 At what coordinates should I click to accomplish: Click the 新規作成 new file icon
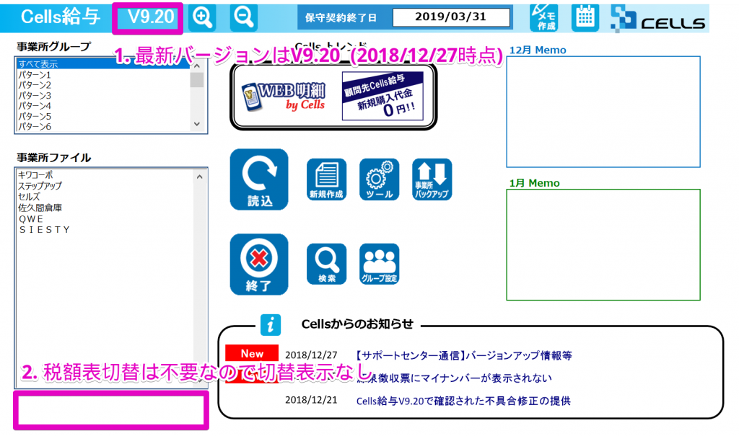click(x=327, y=179)
